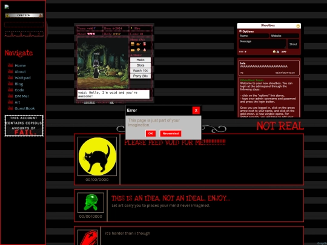This screenshot has height=245, width=327.
Task: Buy the burger in the pet shop
Action: [133, 44]
